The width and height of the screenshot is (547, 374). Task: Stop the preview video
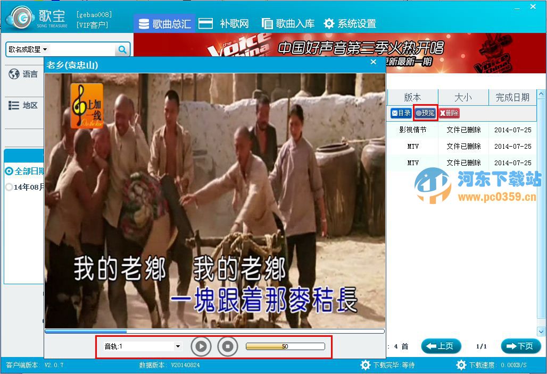point(227,346)
